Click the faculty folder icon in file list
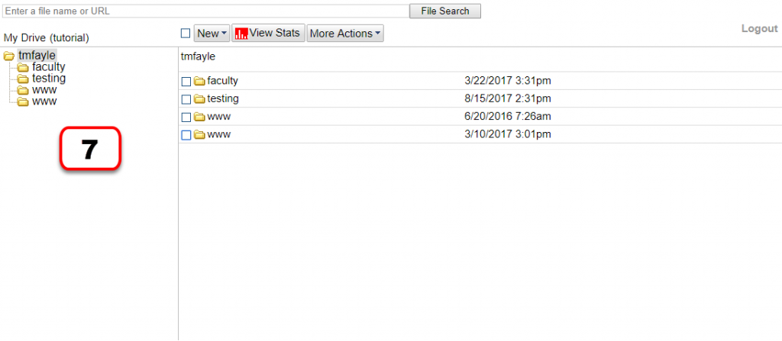 [x=199, y=82]
